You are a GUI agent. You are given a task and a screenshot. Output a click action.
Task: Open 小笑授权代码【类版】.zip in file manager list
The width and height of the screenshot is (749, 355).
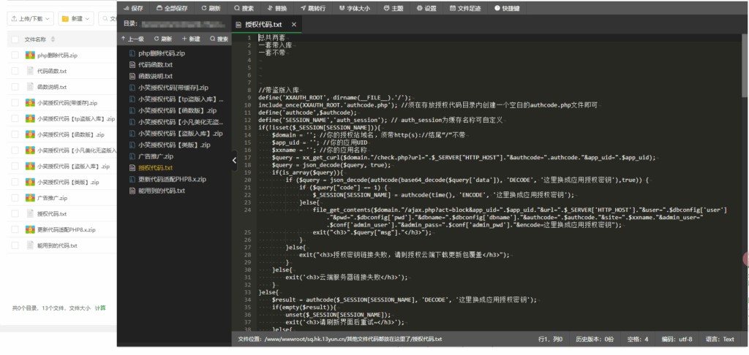[x=68, y=182]
